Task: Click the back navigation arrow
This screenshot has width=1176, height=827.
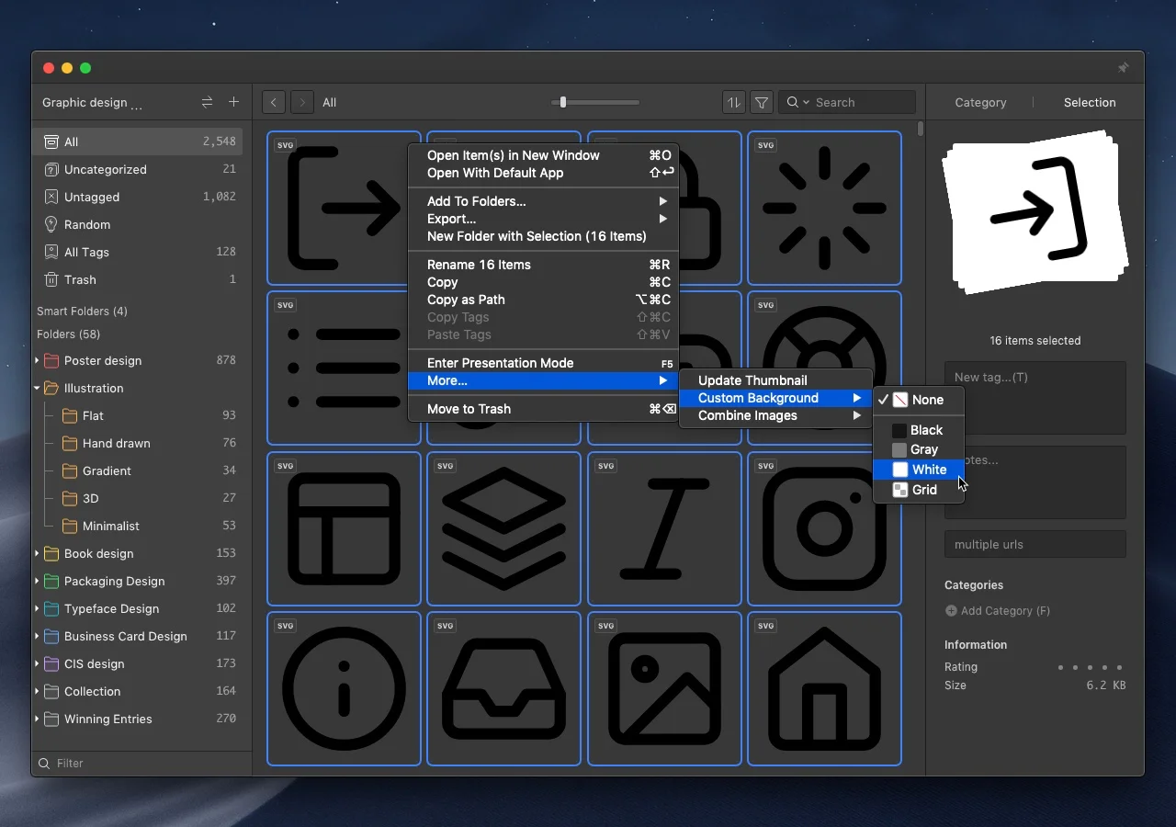Action: pos(273,103)
